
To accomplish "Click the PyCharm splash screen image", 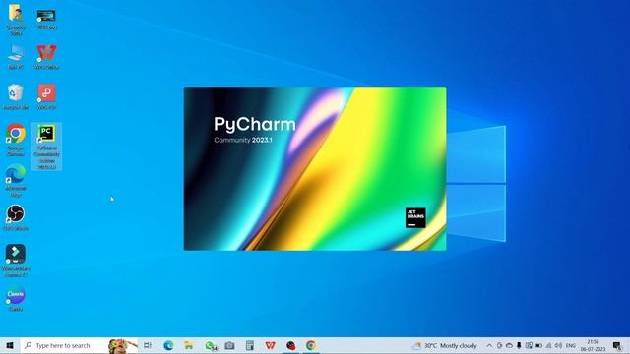I will pyautogui.click(x=315, y=168).
